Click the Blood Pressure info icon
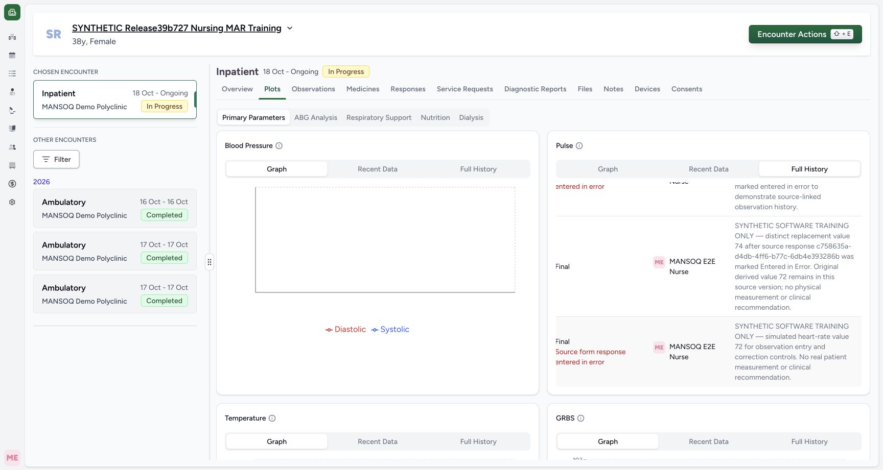This screenshot has width=883, height=470. click(279, 145)
